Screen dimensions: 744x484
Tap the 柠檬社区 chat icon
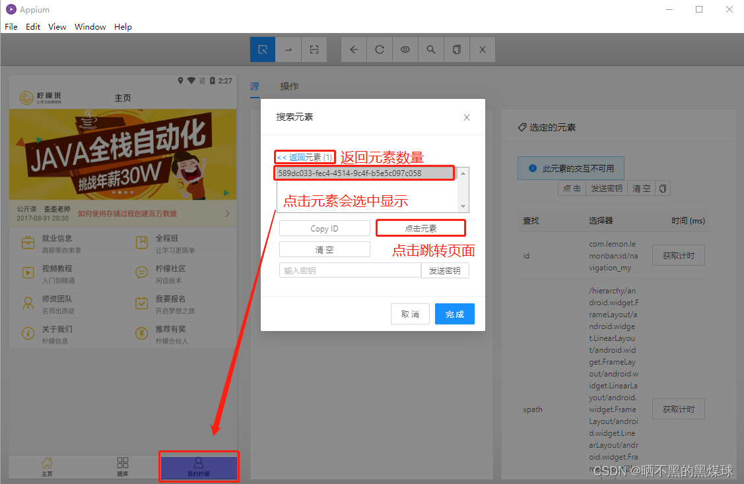tap(141, 272)
